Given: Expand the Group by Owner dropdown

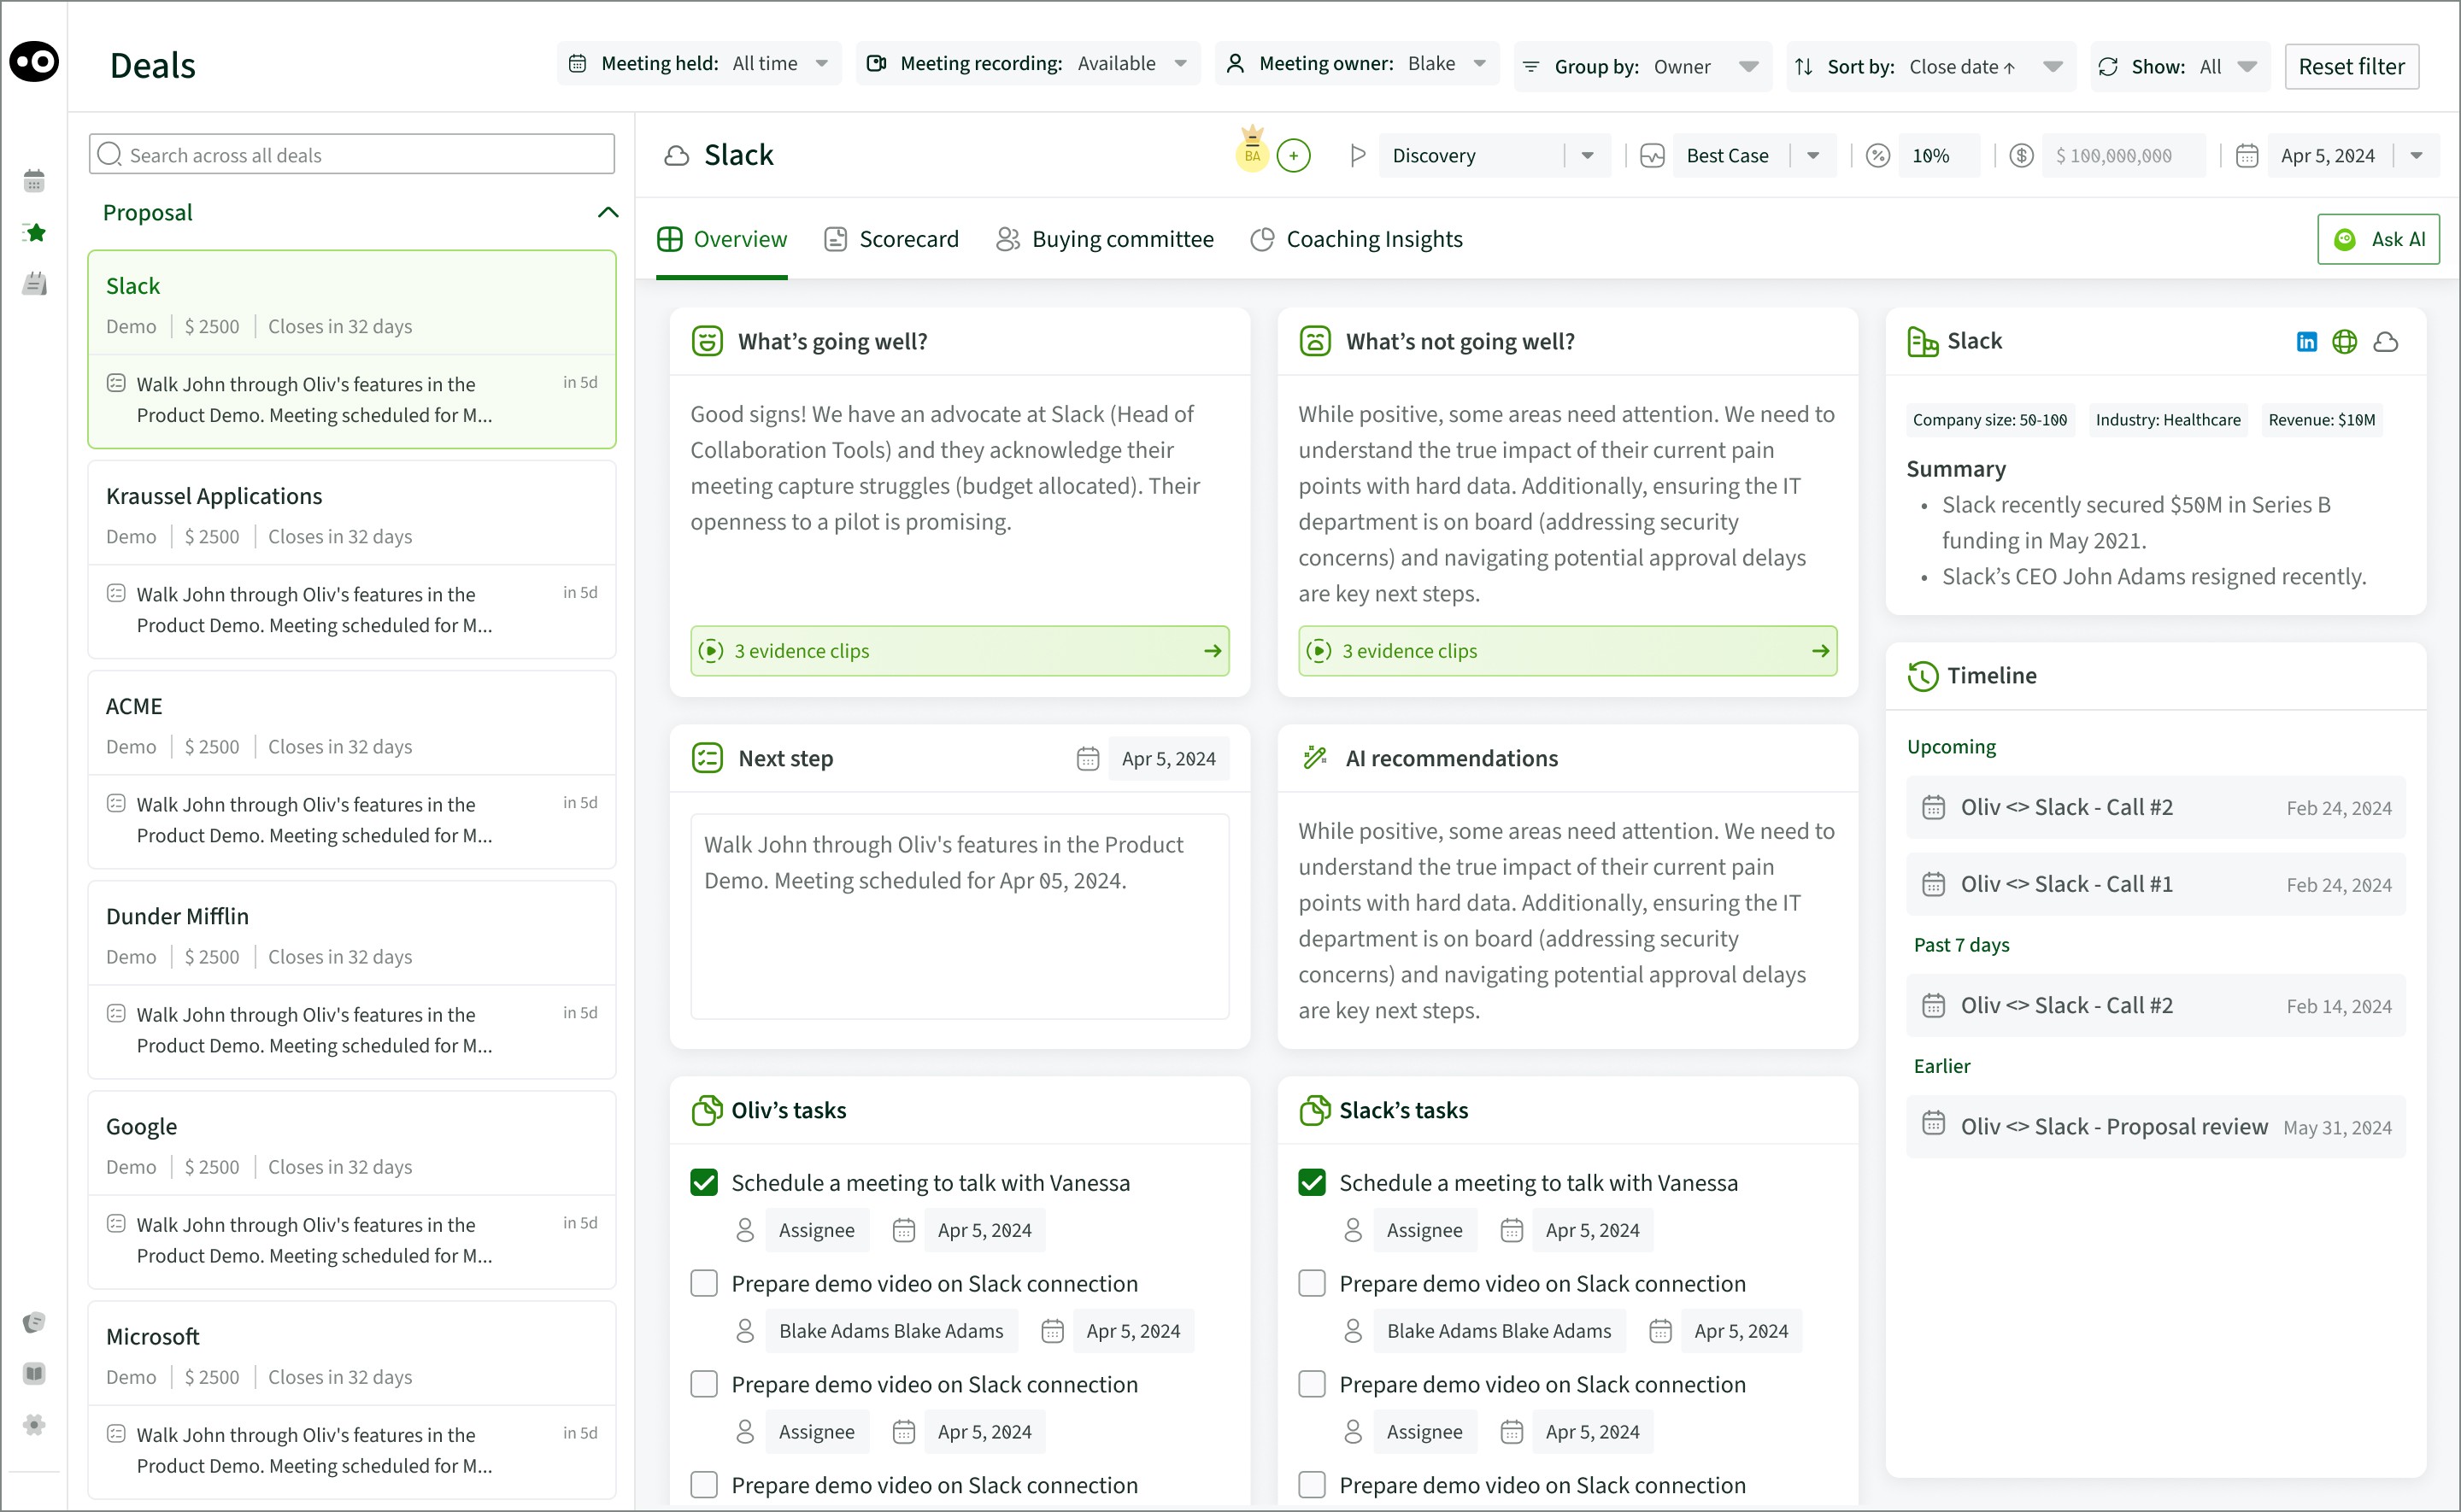Looking at the screenshot, I should tap(1748, 67).
